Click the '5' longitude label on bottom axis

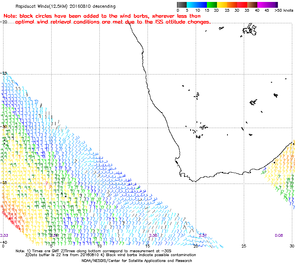pos(51,246)
